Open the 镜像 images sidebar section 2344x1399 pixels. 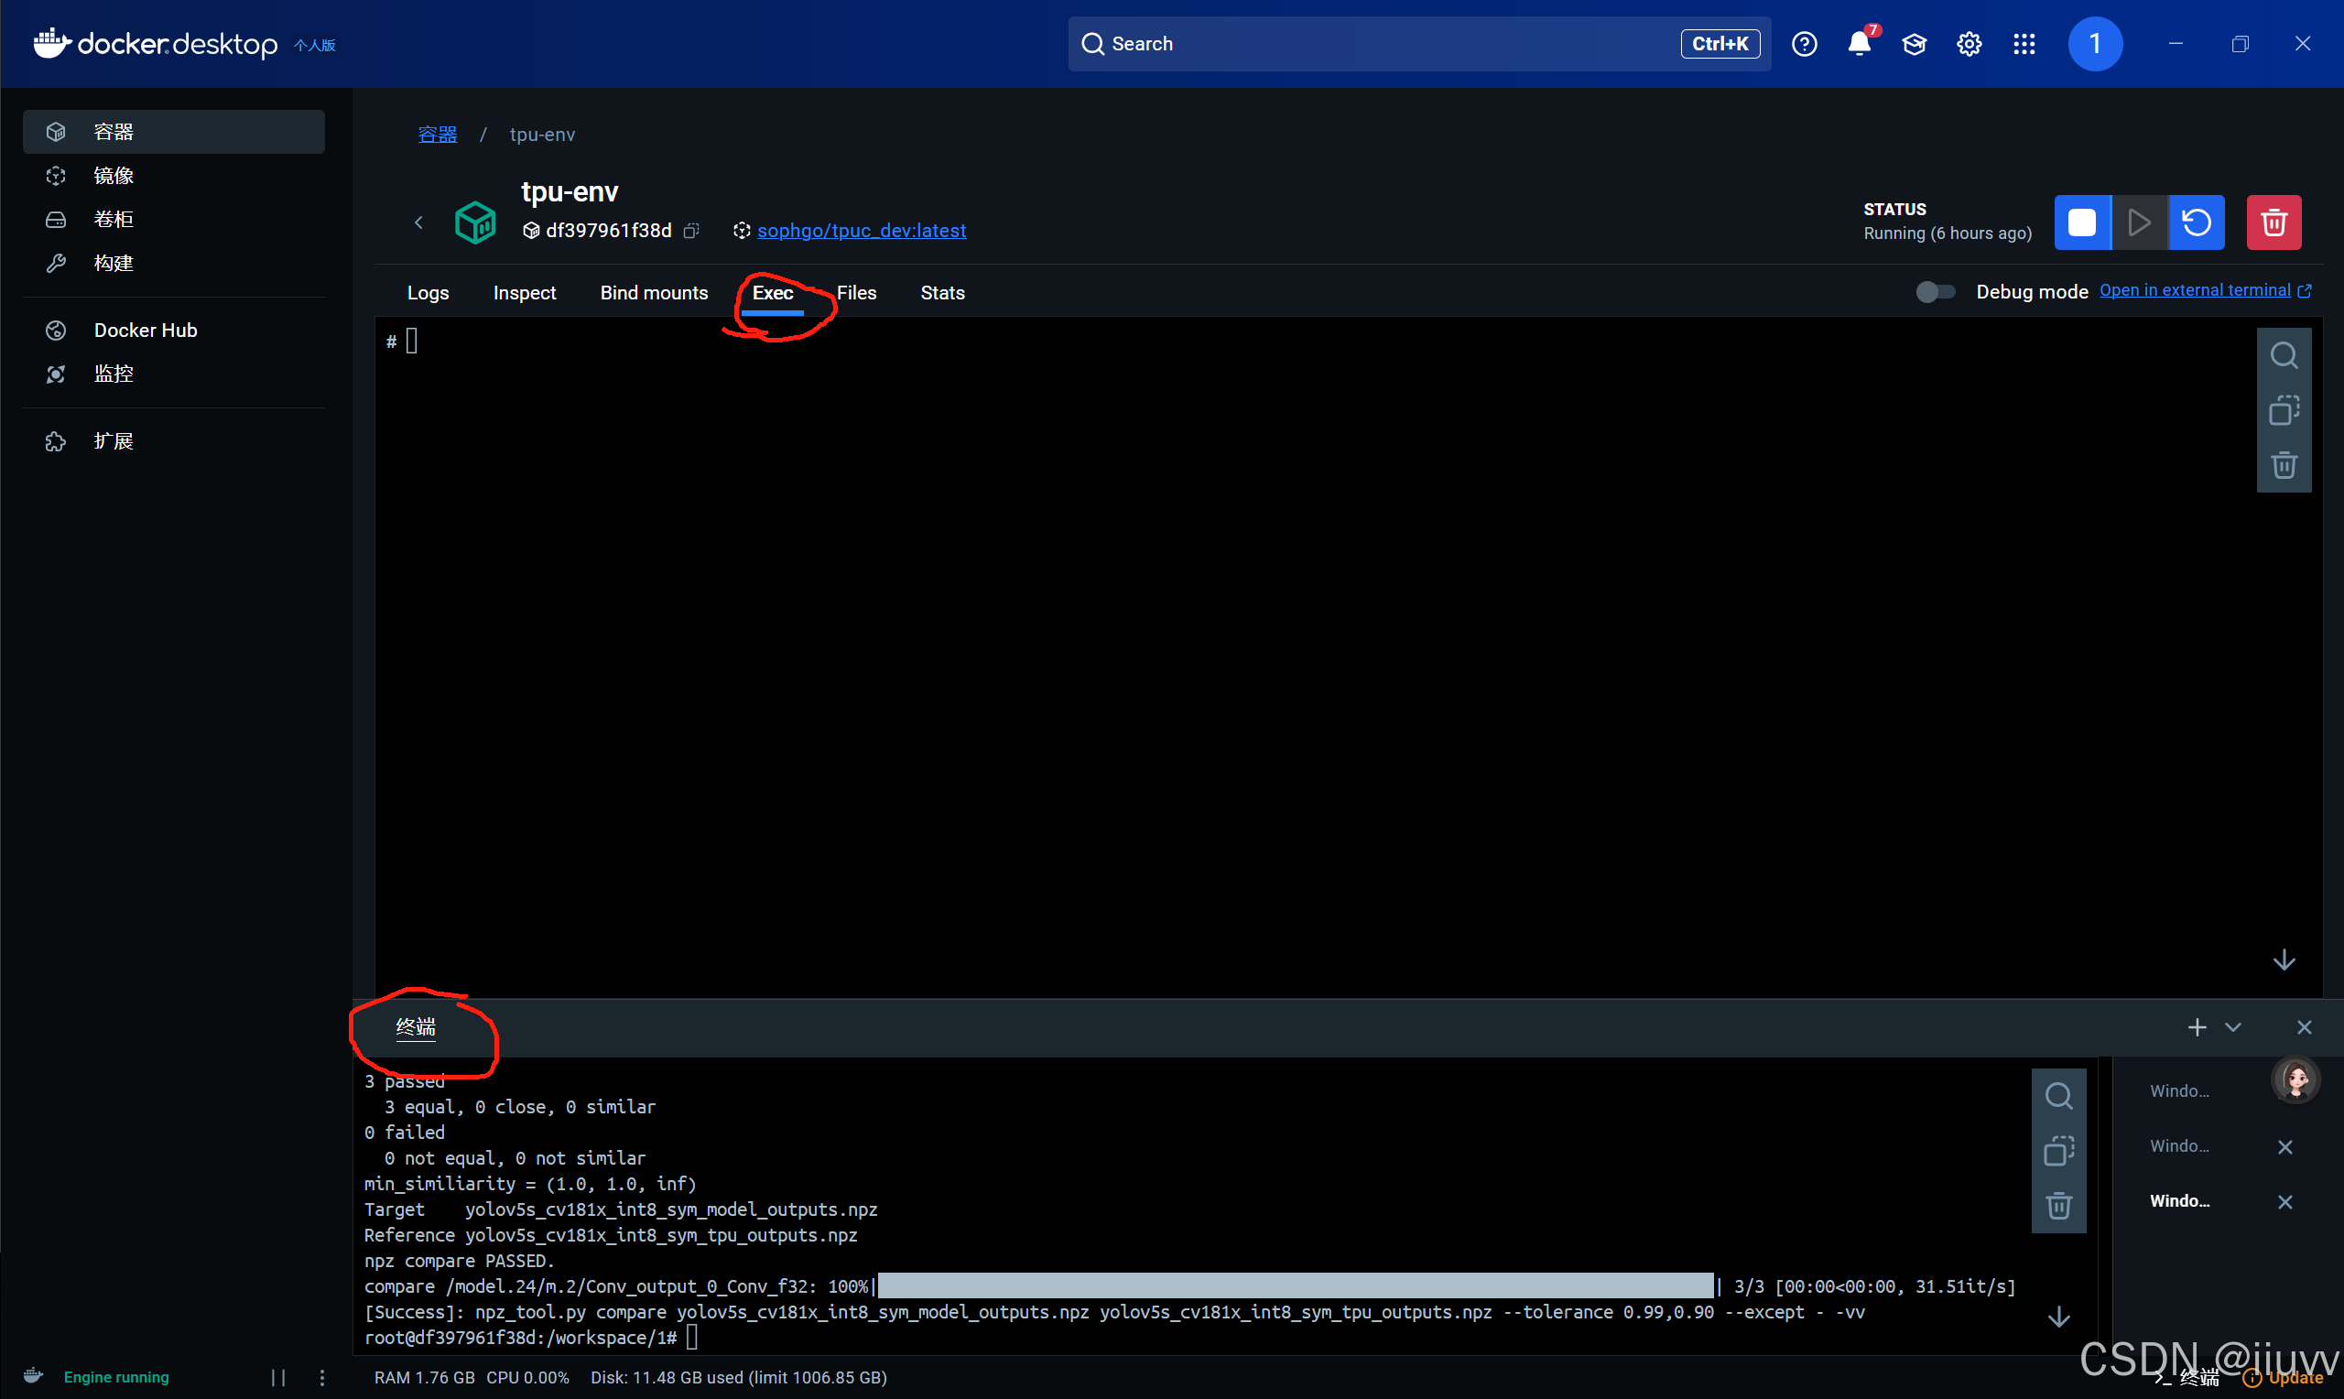[x=114, y=176]
